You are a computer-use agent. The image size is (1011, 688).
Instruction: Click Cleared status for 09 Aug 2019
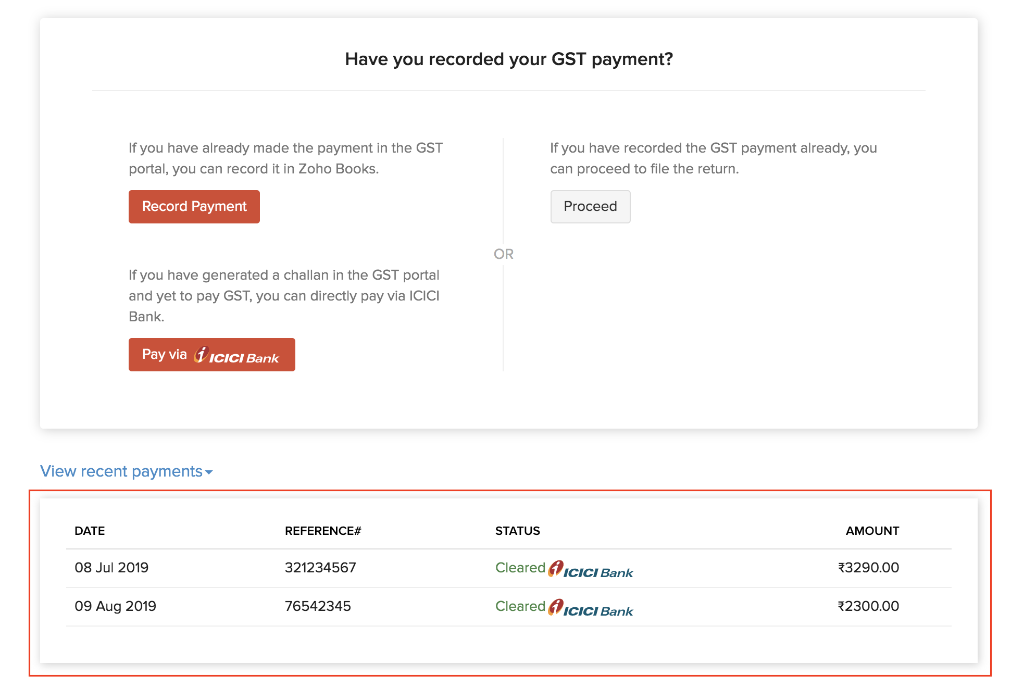pos(520,606)
